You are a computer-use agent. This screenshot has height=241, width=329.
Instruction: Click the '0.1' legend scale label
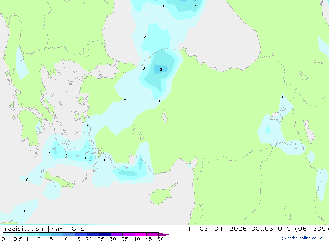coord(6,239)
